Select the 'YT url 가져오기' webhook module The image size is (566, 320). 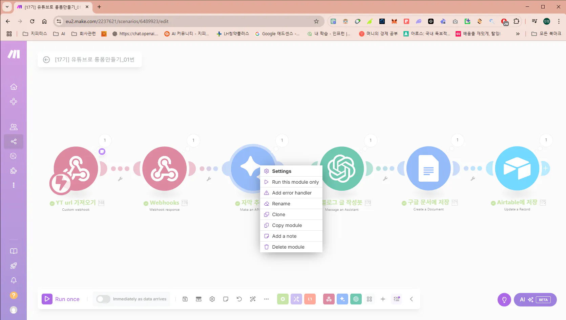(x=76, y=168)
